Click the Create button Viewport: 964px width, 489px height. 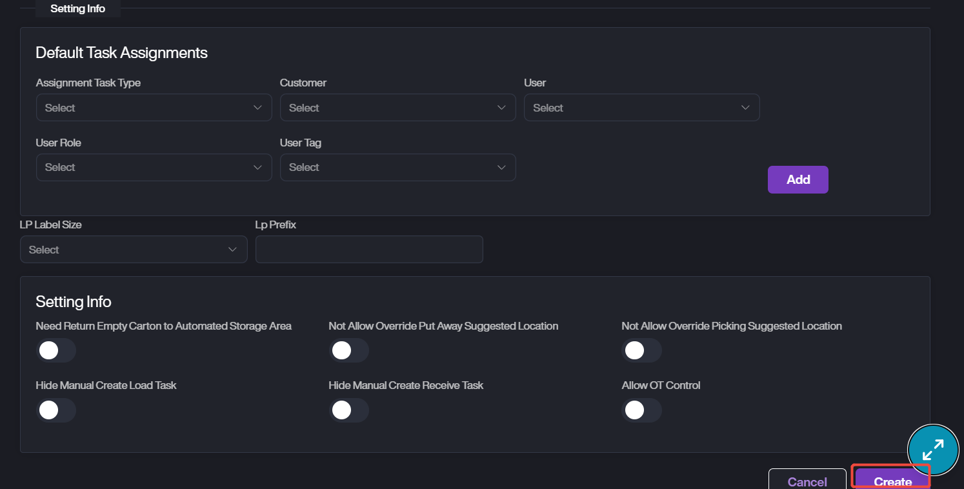coord(892,481)
